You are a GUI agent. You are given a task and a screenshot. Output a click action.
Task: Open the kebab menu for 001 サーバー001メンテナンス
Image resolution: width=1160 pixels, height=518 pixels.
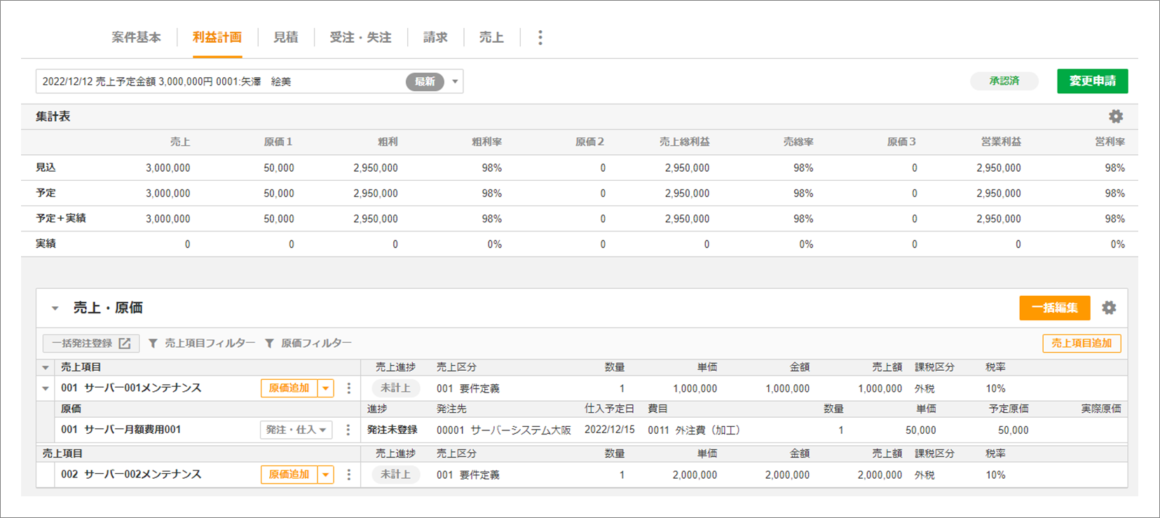click(x=349, y=388)
